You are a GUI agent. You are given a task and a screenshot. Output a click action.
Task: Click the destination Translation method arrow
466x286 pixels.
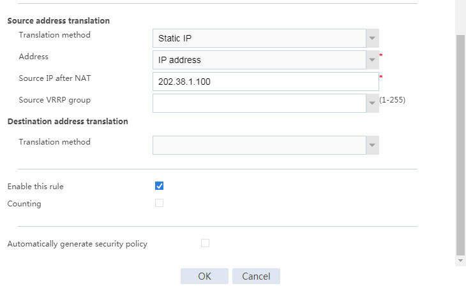point(372,145)
